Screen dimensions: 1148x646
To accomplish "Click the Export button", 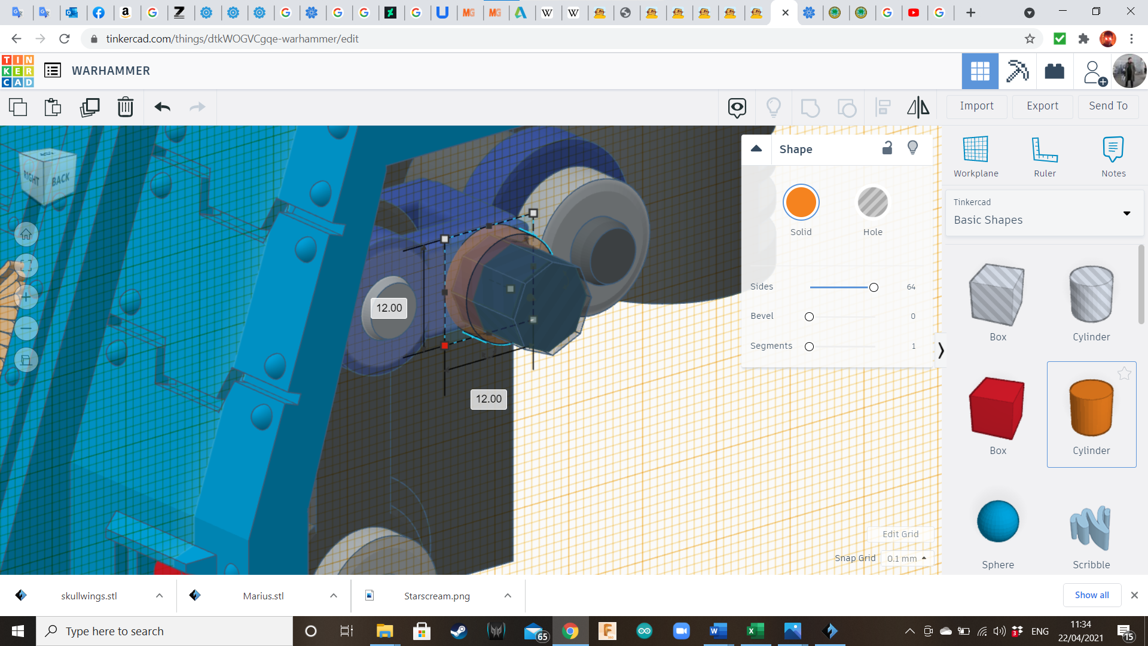I will (1042, 106).
